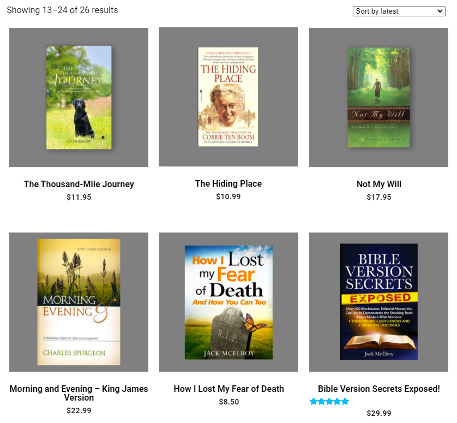
Task: Click the How I Lost My Fear of Death cover
Action: click(x=228, y=301)
